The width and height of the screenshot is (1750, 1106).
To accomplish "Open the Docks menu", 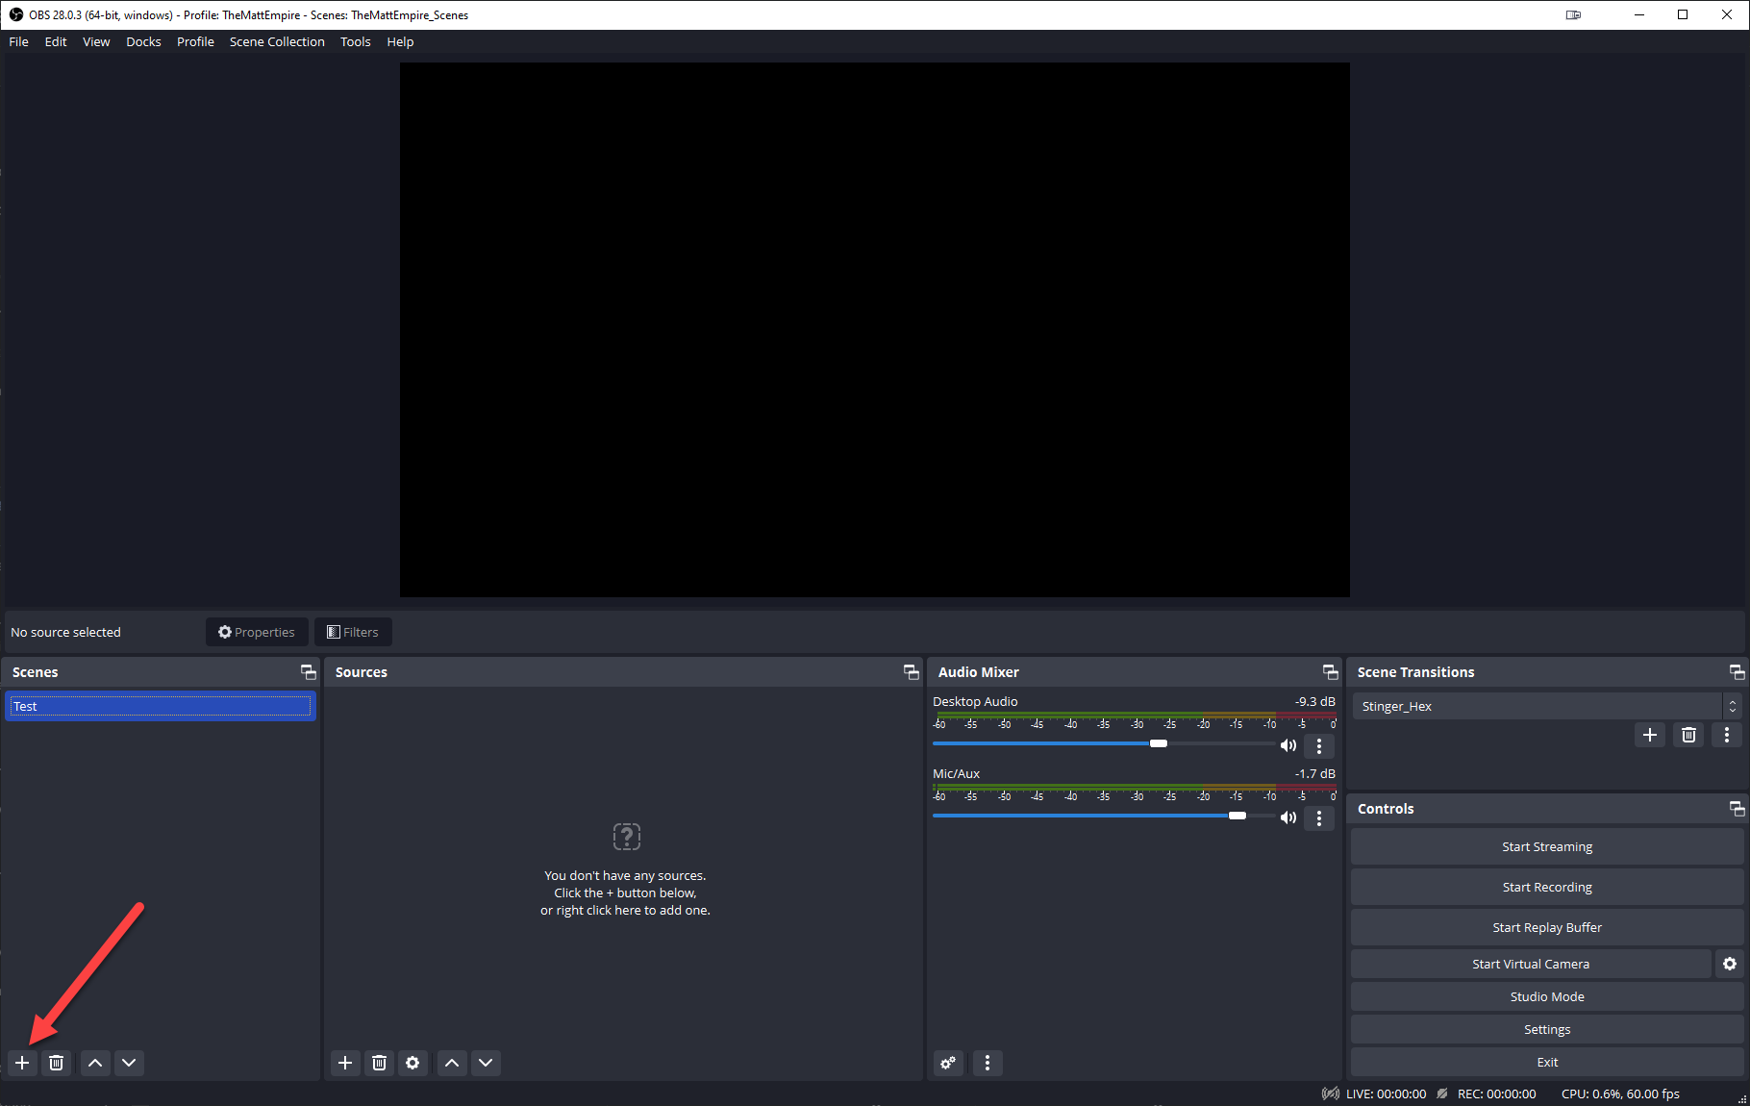I will (143, 41).
